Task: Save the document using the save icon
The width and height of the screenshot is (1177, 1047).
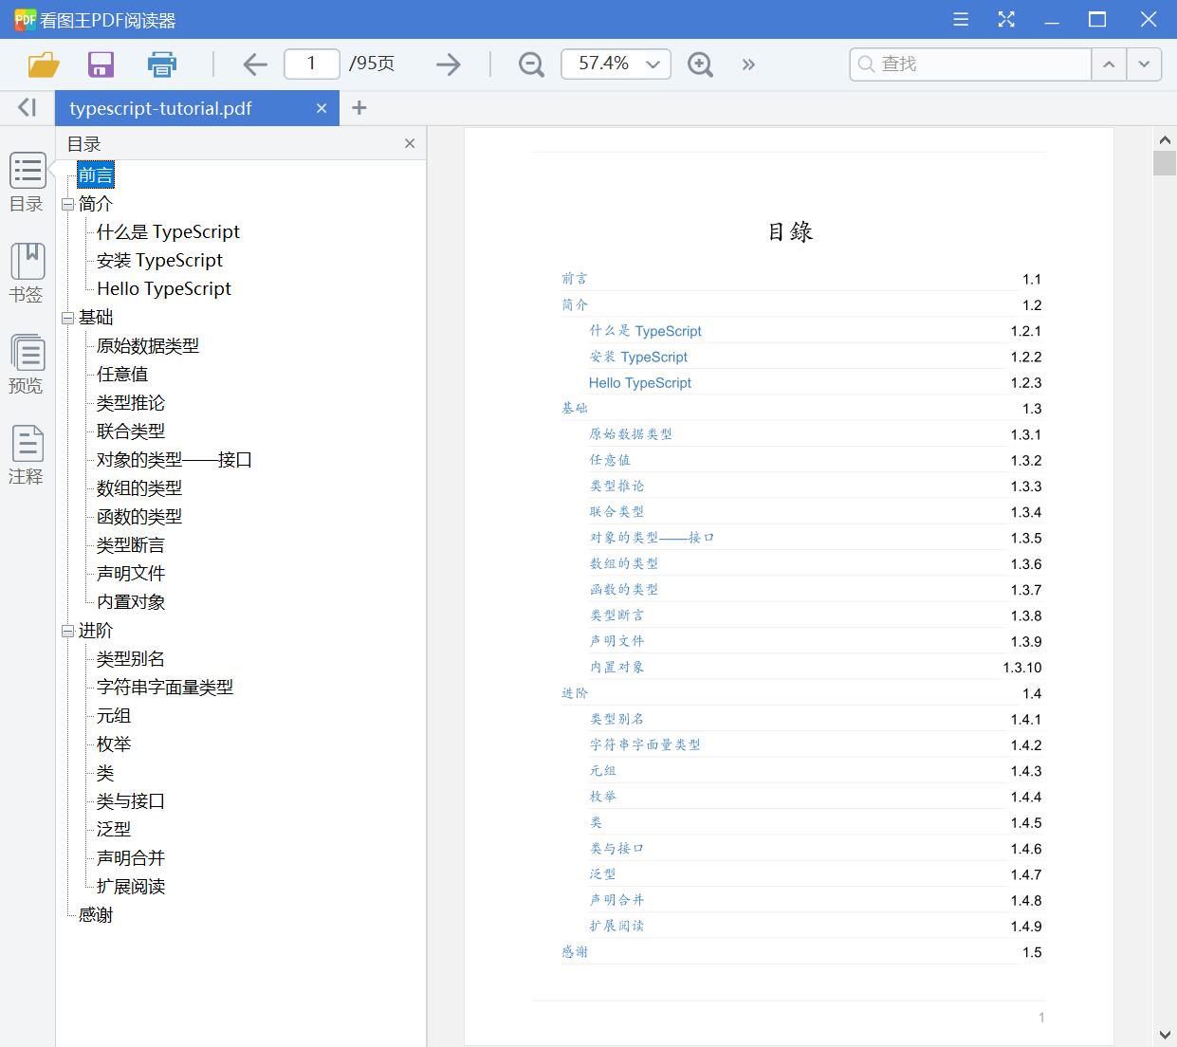Action: [101, 64]
